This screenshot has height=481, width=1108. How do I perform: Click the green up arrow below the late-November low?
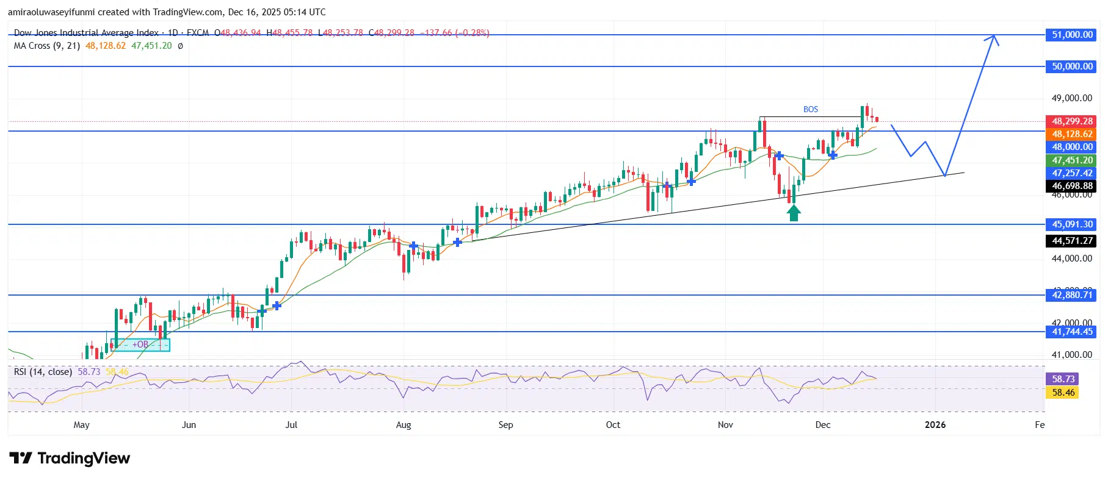pyautogui.click(x=793, y=213)
